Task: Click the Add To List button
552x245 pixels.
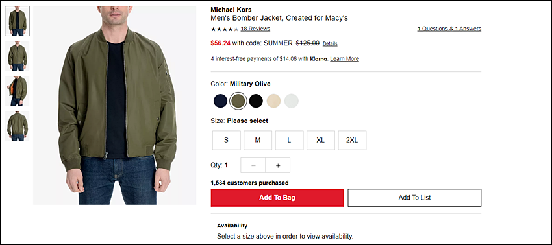Action: click(414, 198)
